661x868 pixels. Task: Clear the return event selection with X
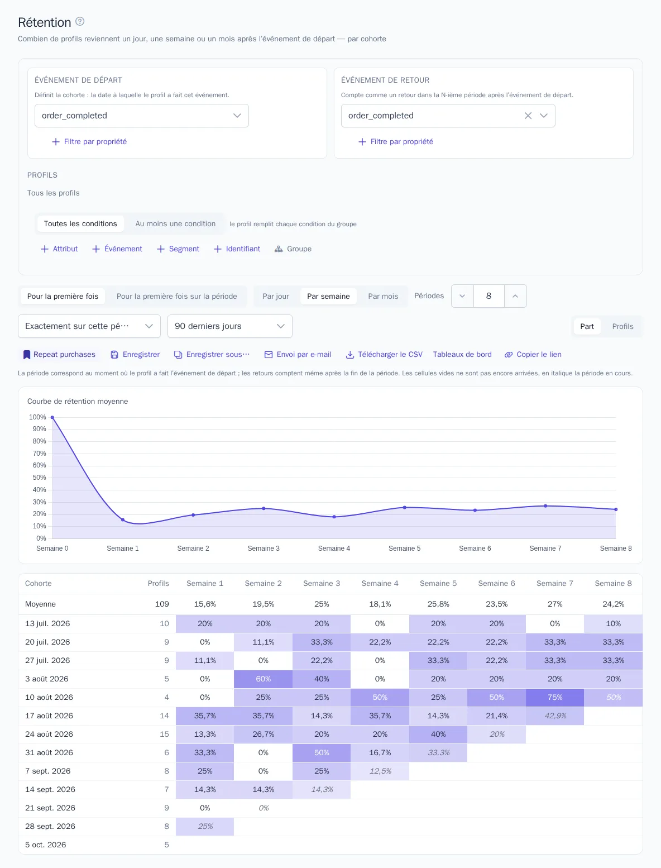[x=528, y=116]
